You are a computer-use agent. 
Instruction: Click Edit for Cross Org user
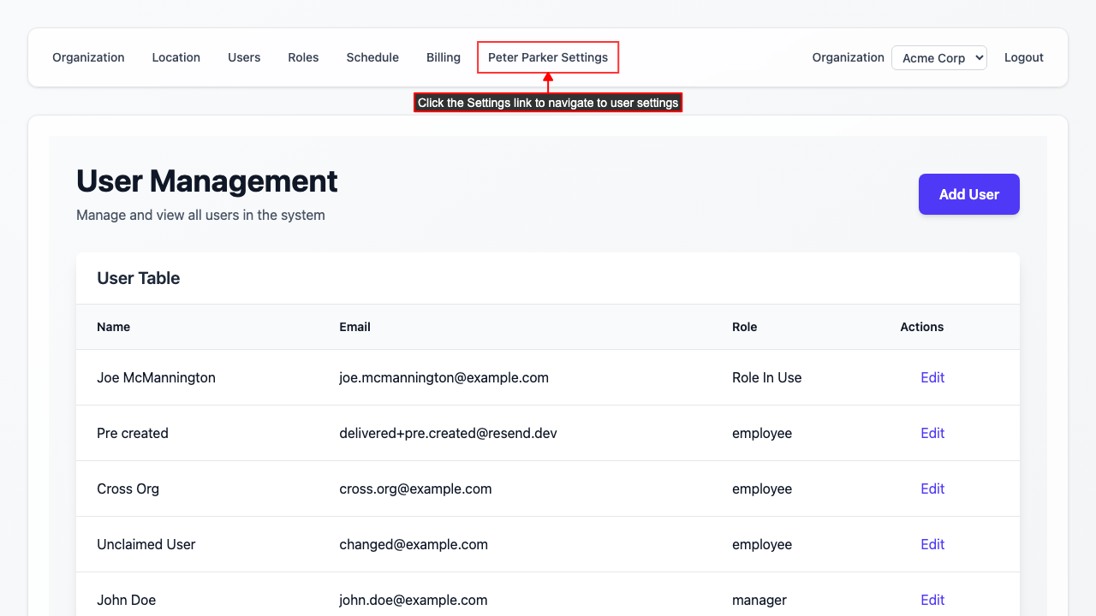tap(932, 489)
